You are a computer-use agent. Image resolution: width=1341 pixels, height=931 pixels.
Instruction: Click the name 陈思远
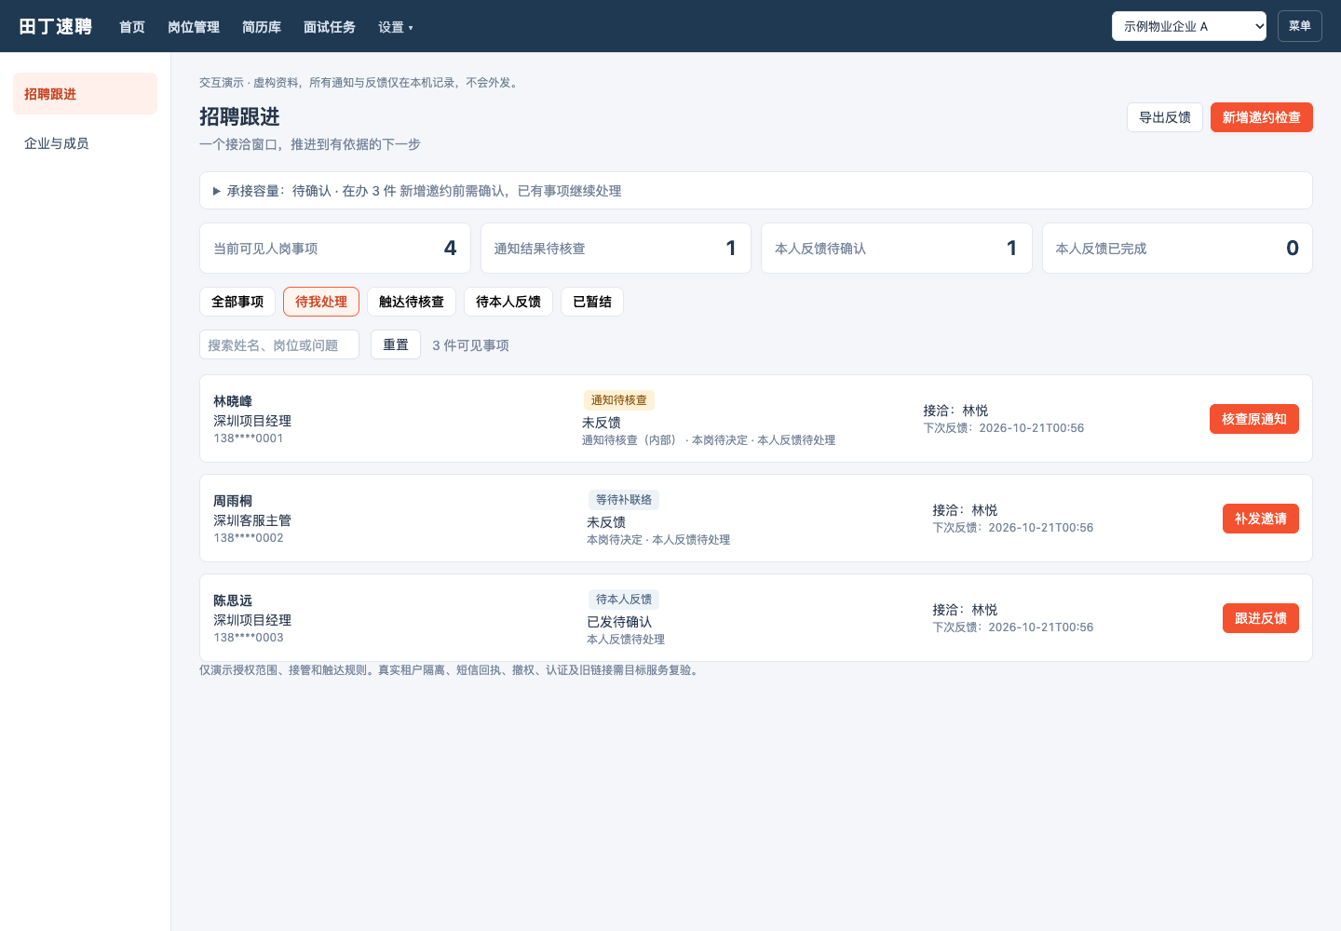[233, 600]
